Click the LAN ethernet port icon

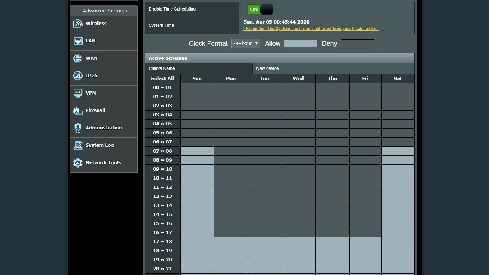[78, 41]
